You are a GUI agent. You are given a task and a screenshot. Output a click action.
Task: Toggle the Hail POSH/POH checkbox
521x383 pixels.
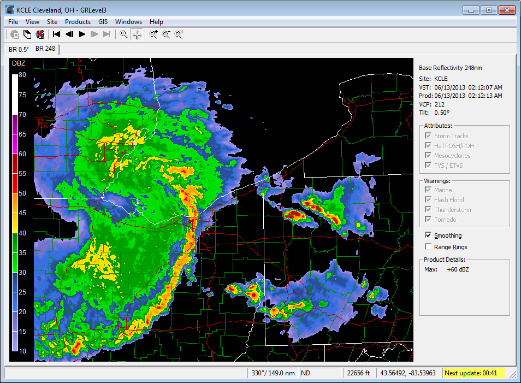coord(428,146)
